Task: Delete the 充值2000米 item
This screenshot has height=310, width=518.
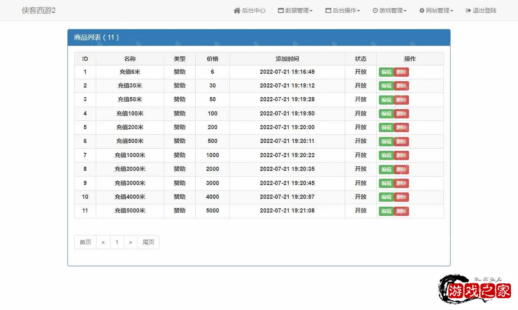Action: pyautogui.click(x=401, y=170)
